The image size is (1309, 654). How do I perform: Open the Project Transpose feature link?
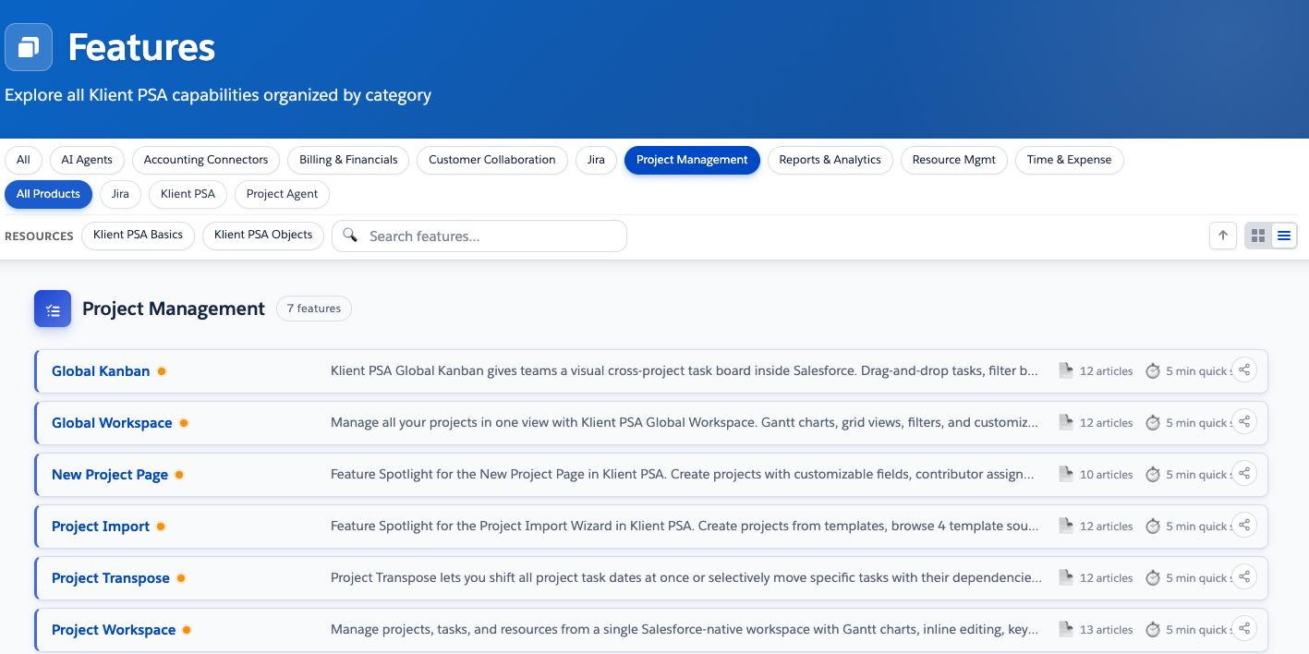pyautogui.click(x=111, y=578)
